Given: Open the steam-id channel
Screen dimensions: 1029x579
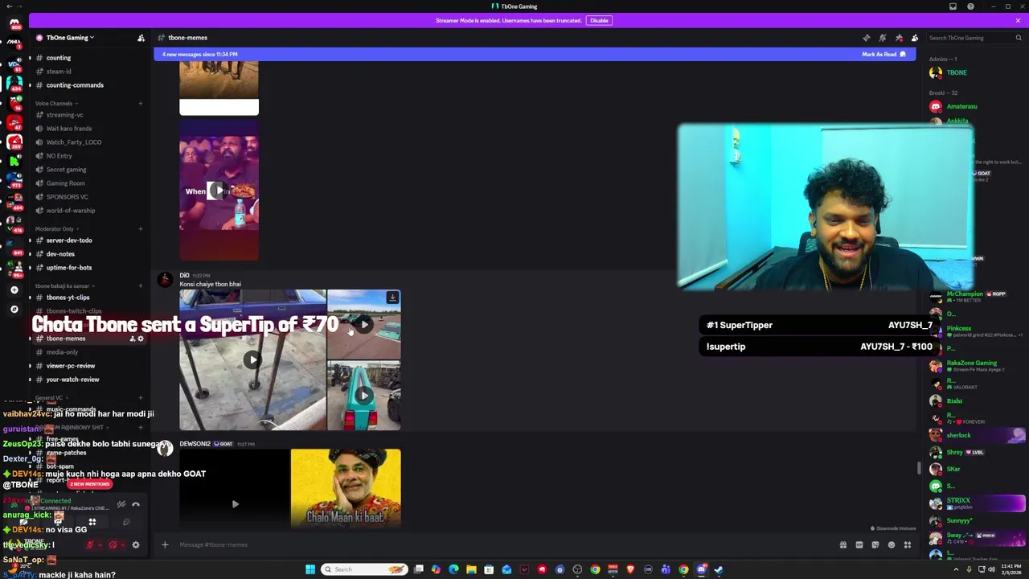Looking at the screenshot, I should coord(88,72).
